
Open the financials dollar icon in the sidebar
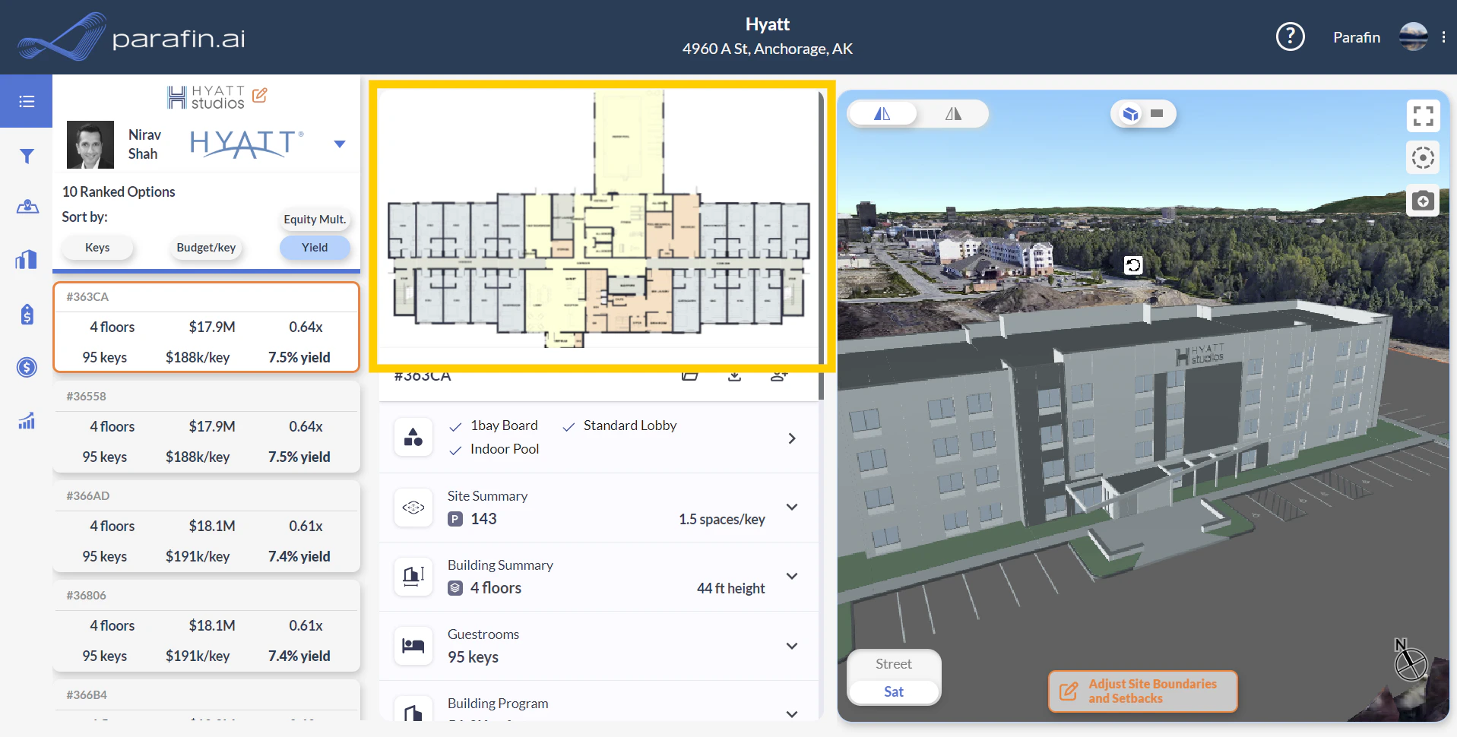26,367
